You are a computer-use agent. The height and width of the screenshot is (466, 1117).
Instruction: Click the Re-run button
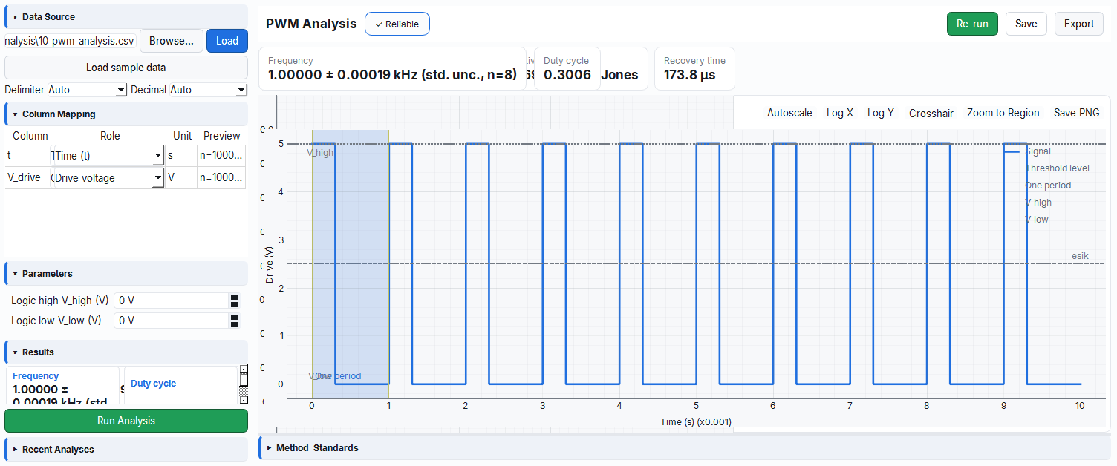pos(972,24)
